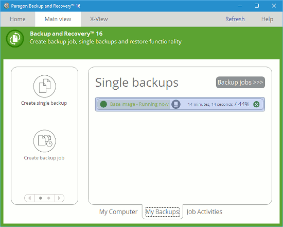Click the Backup and Recovery logo icon

click(15, 39)
